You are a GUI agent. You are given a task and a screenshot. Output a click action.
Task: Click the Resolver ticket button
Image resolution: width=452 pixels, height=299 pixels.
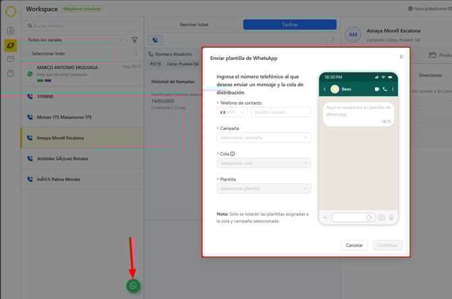(x=194, y=24)
